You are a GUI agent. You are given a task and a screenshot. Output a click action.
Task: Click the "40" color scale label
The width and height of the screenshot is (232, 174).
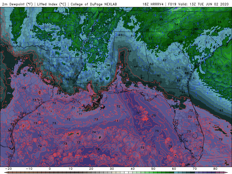tap(133, 169)
